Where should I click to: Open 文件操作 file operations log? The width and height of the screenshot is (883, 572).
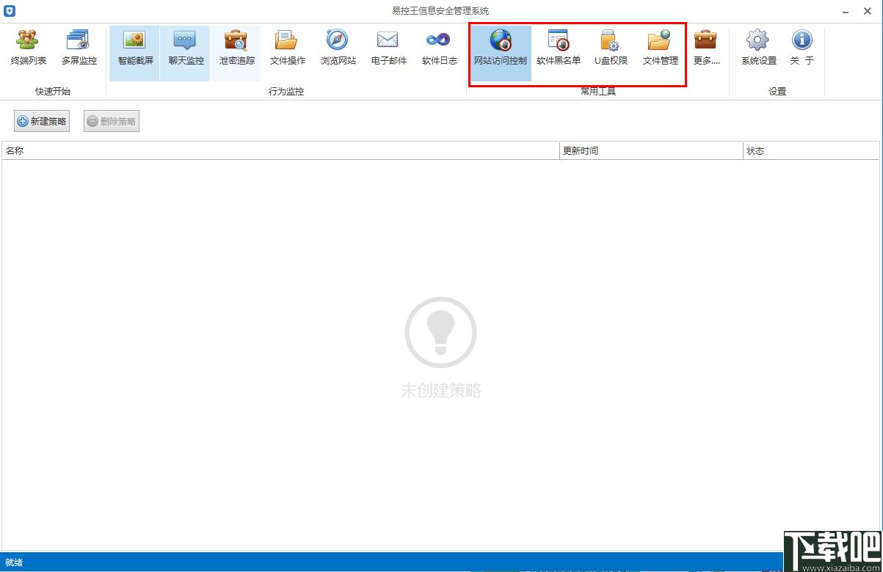(x=287, y=48)
